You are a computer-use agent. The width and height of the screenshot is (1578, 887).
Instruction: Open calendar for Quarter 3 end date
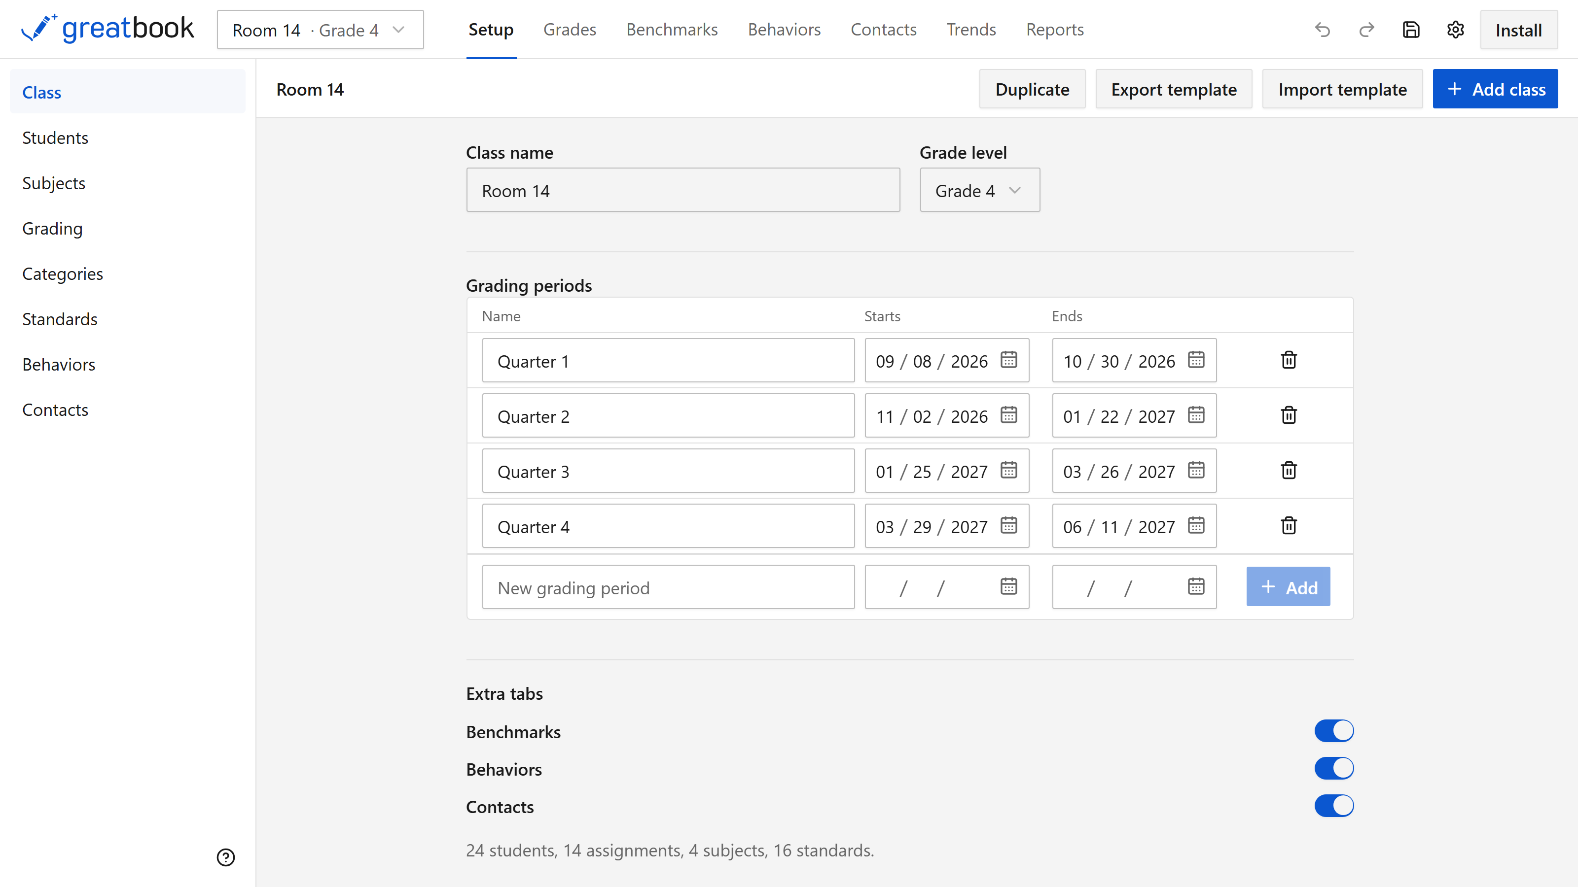(1196, 470)
